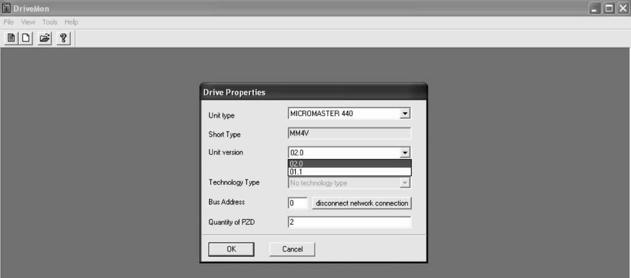
Task: Click the Technology Type dropdown
Action: 349,183
